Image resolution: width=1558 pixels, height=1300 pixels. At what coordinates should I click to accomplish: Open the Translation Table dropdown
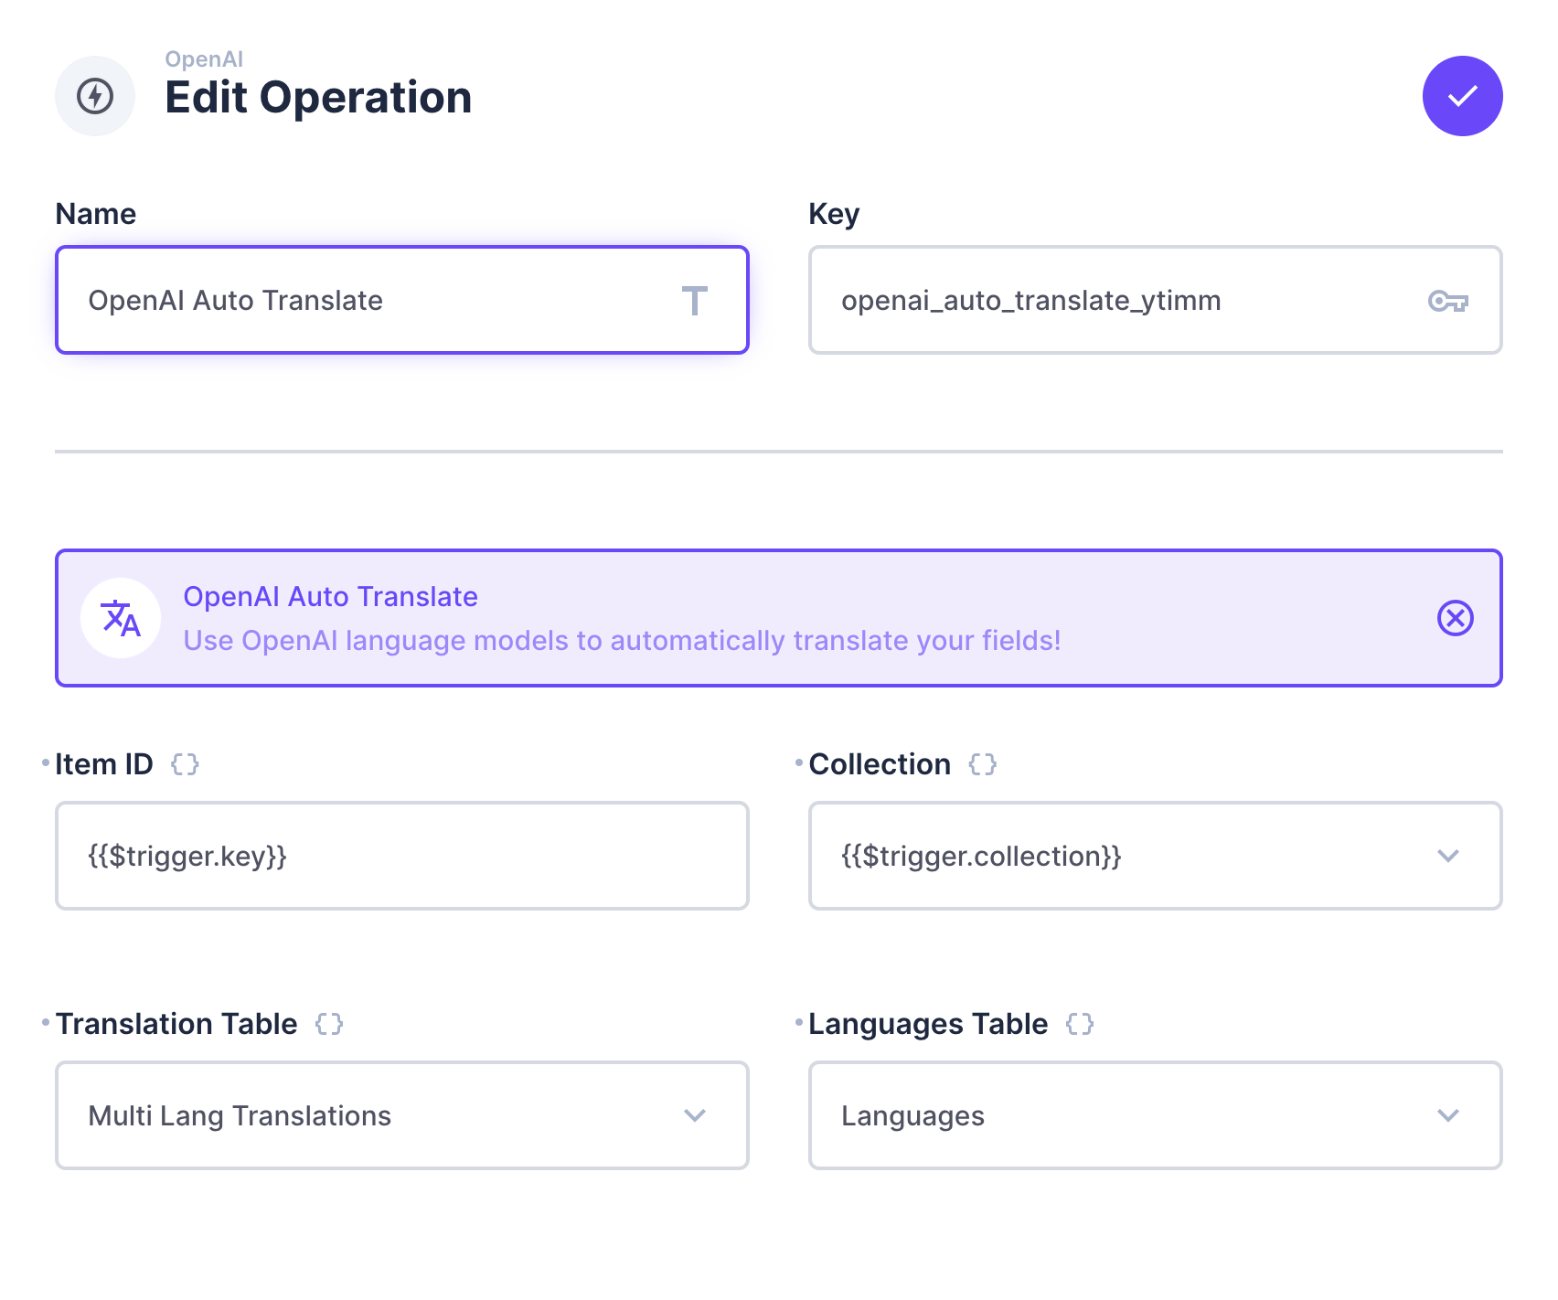click(402, 1115)
